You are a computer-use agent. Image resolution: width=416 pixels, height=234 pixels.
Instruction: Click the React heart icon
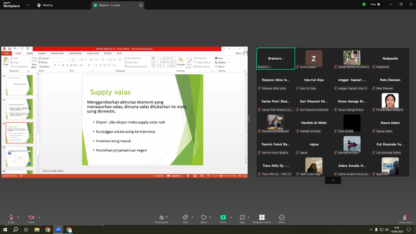[x=203, y=217]
